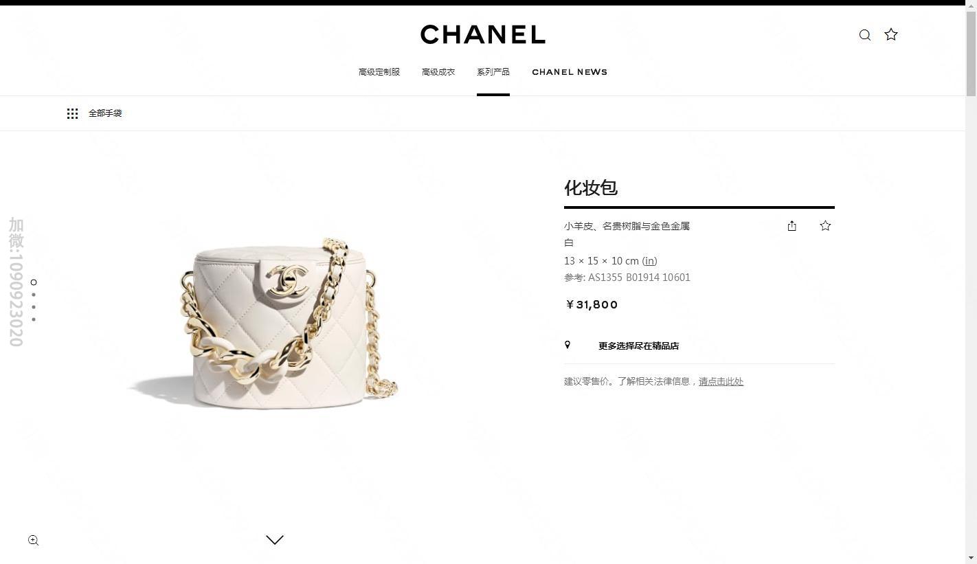Click the 请点击此处 legal info link

click(x=721, y=381)
